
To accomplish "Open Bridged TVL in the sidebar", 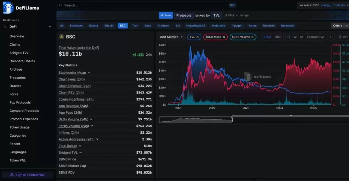I will (x=19, y=53).
